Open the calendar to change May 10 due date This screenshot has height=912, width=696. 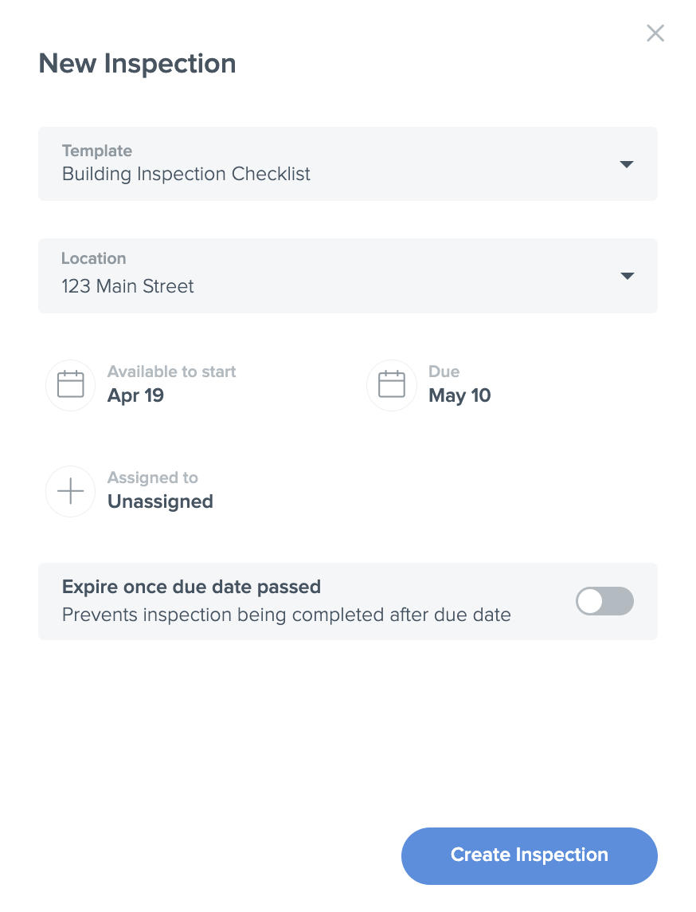(x=391, y=385)
